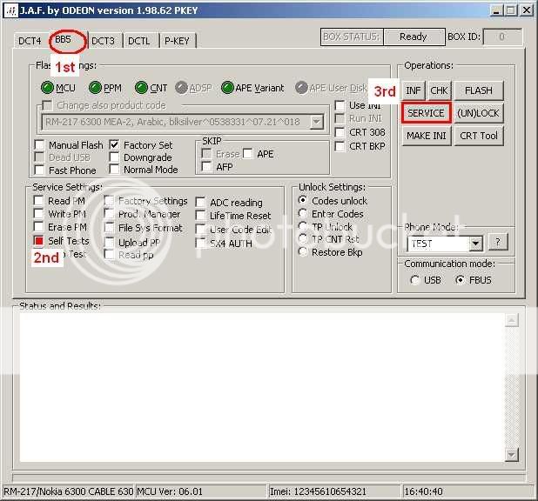Viewport: 538px width, 501px height.
Task: Check the Use INI checkbox
Action: point(340,105)
